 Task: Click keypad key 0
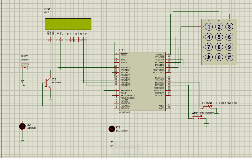pyautogui.click(x=219, y=57)
